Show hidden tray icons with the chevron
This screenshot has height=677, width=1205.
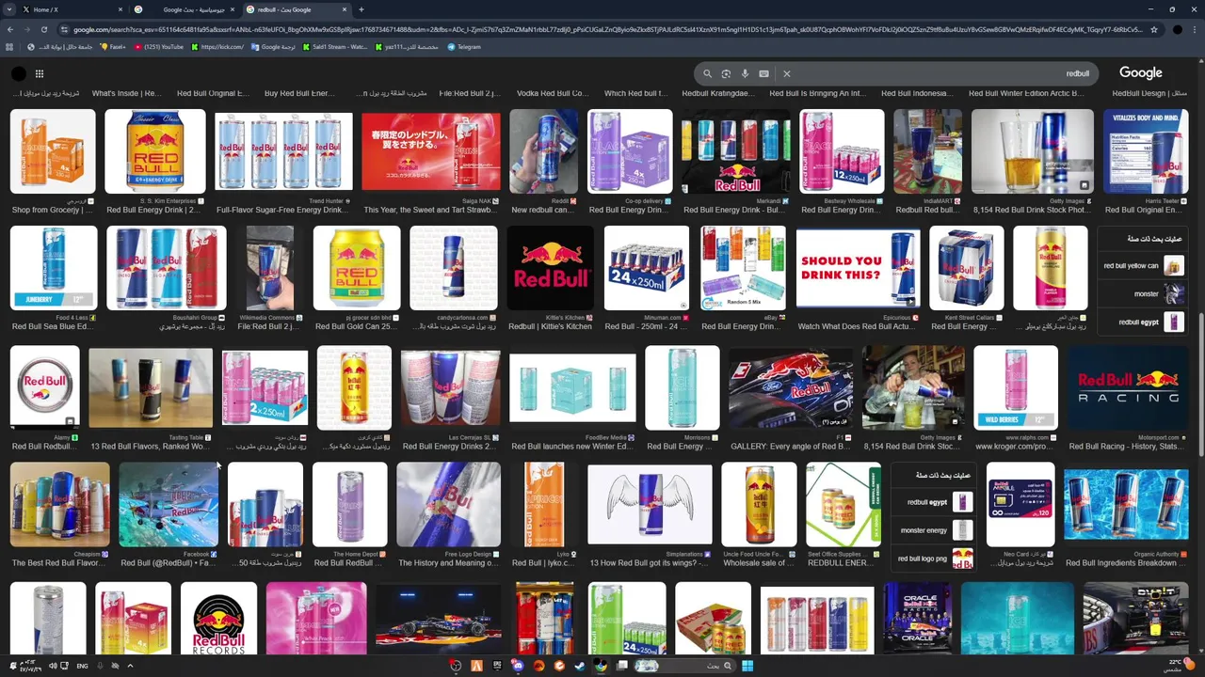pyautogui.click(x=130, y=666)
